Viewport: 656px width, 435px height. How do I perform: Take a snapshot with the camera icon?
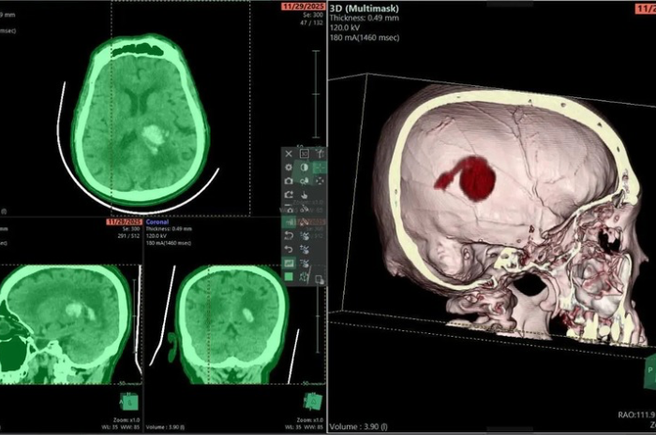pos(289,181)
